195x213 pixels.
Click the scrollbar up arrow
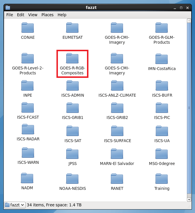click(x=189, y=21)
